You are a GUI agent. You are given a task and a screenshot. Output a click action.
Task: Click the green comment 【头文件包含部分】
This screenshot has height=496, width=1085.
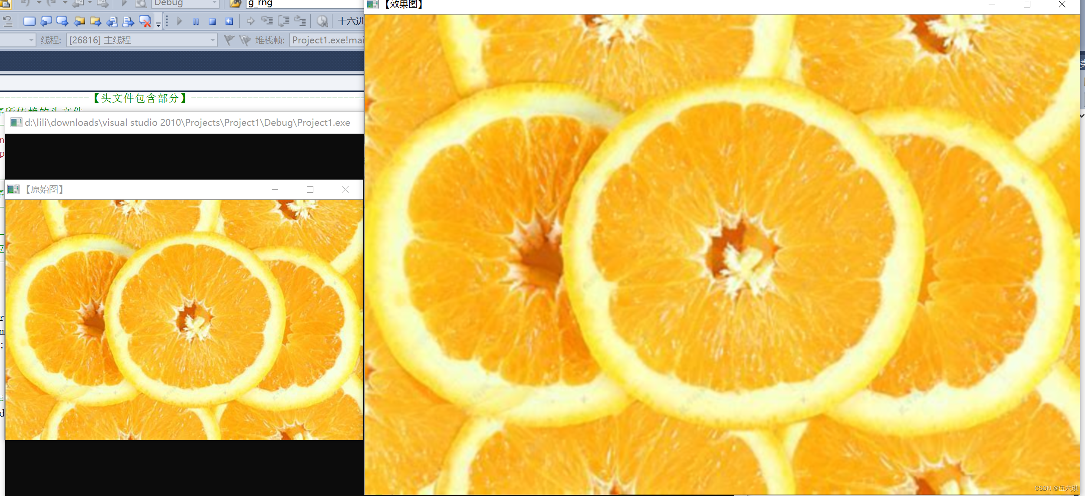click(141, 98)
